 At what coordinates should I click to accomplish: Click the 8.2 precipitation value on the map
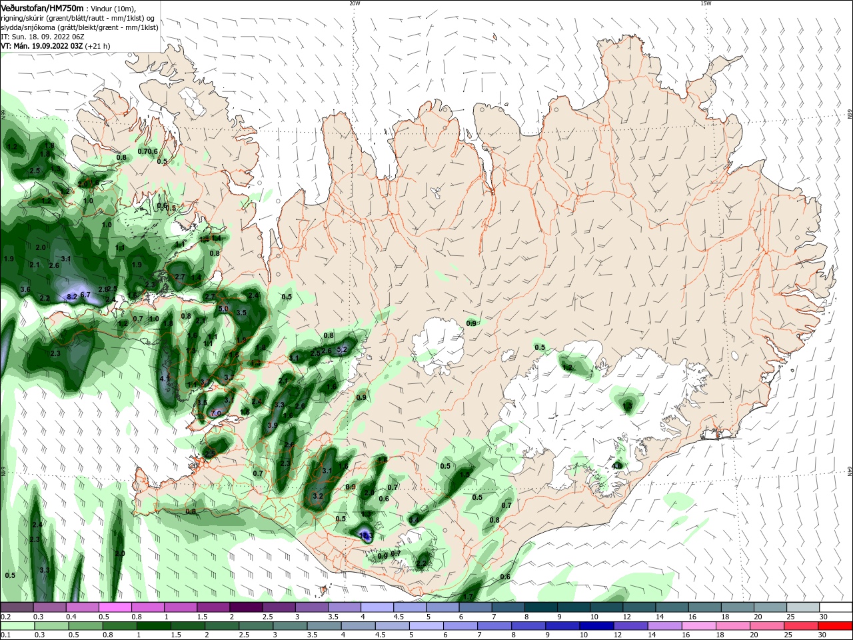(x=72, y=296)
